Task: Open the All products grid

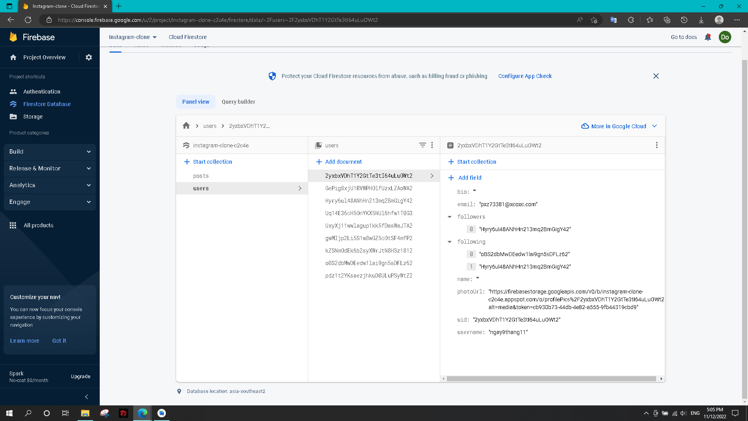Action: (38, 225)
